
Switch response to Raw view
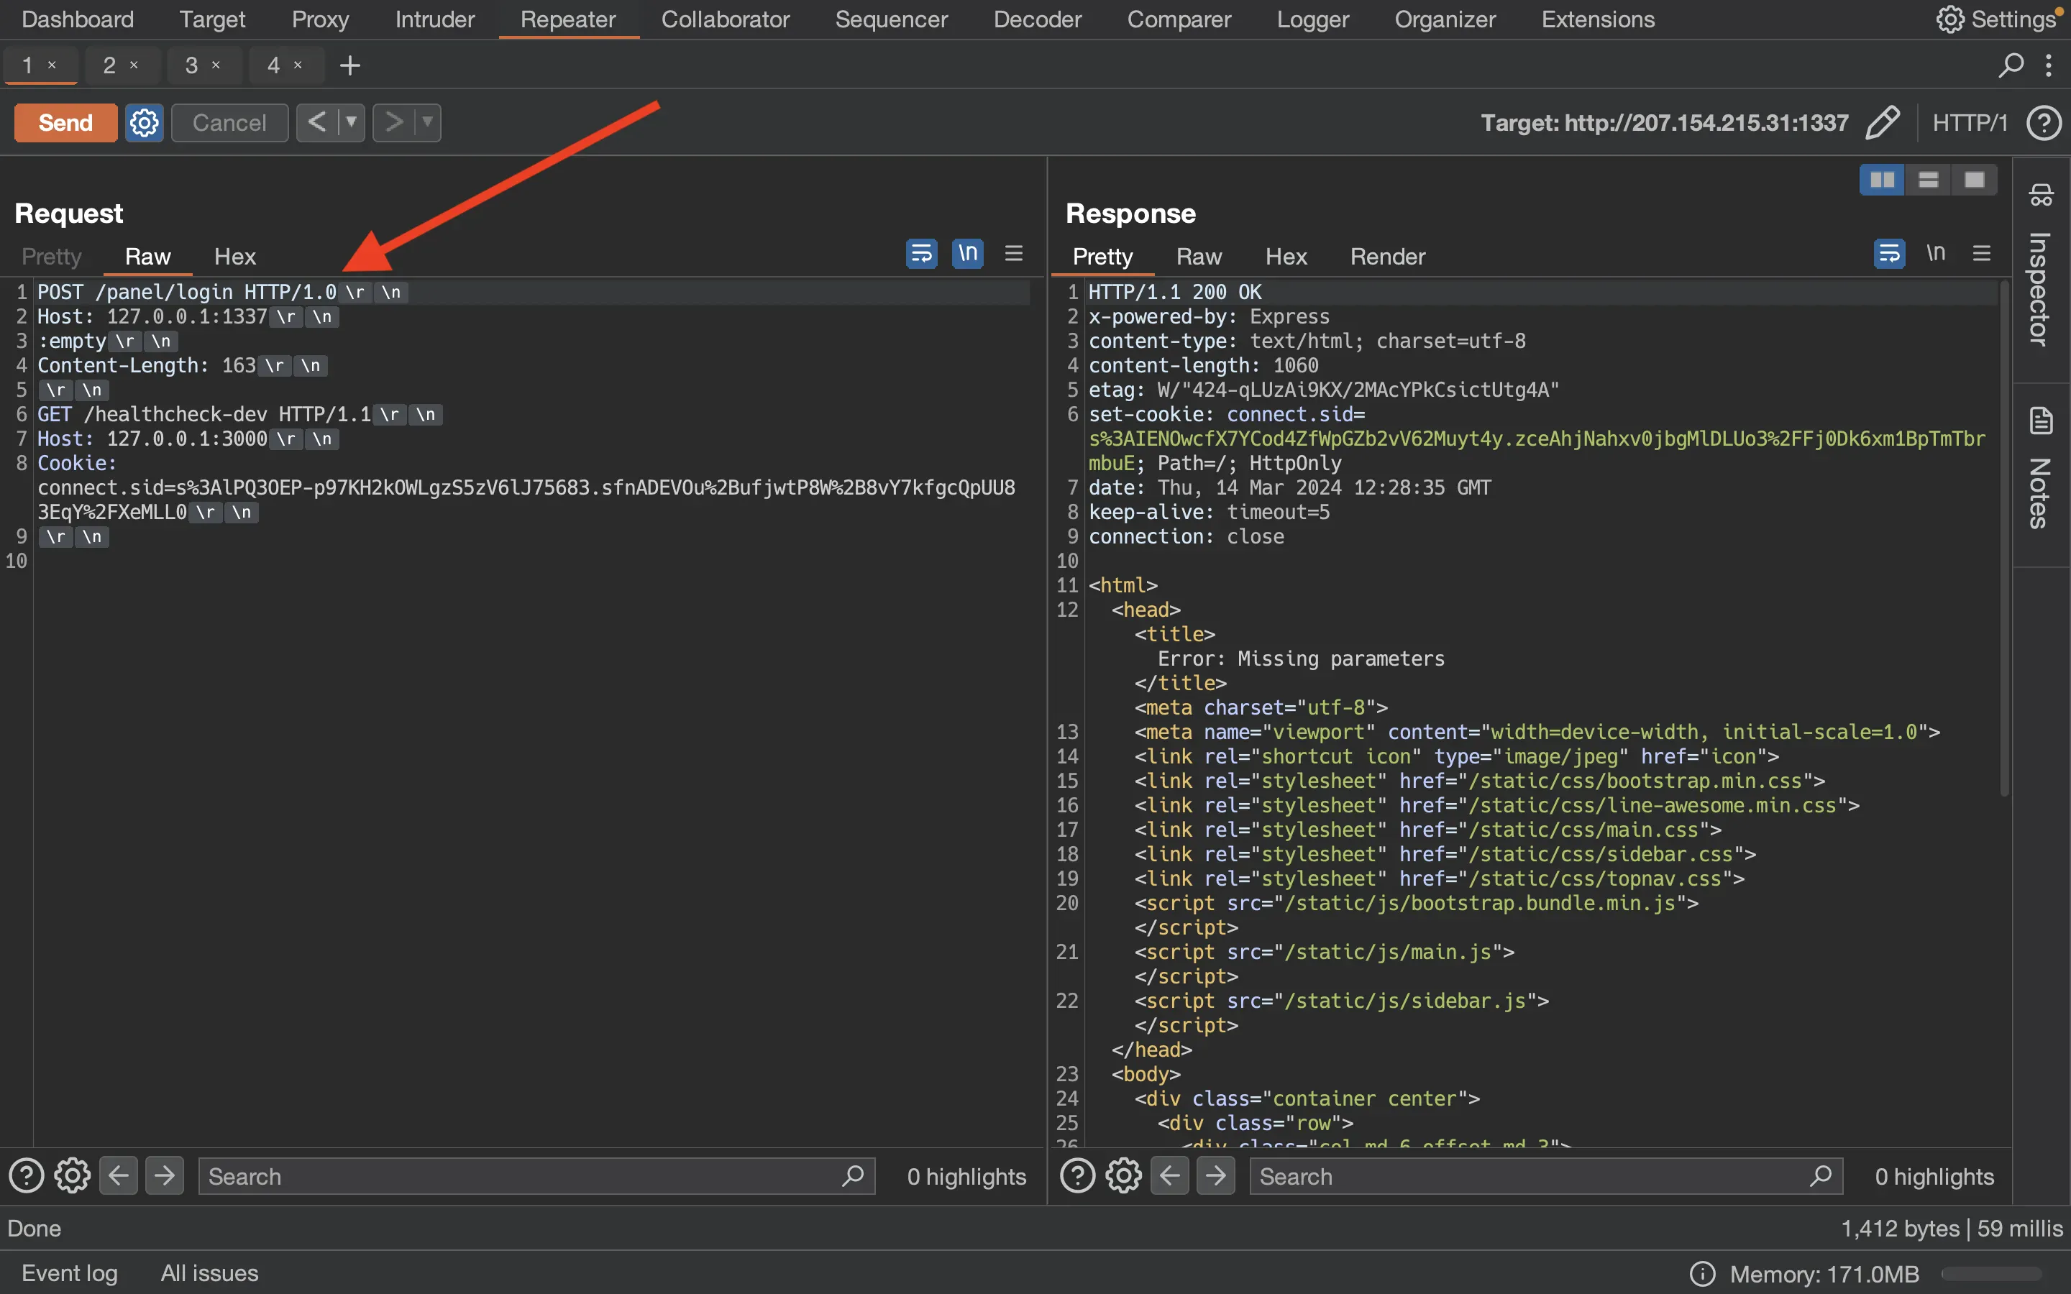(1198, 257)
